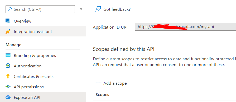Click the Application ID URI label
Viewport: 236px width, 102px height.
click(110, 27)
